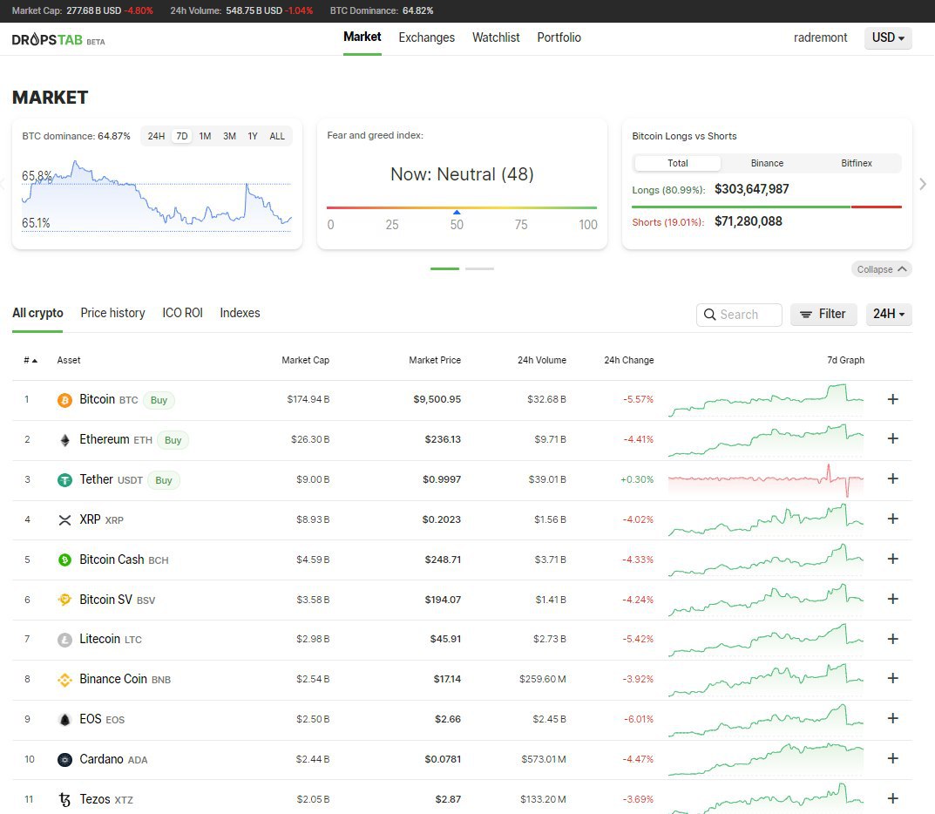Click the Buy button for Tether
This screenshot has height=814, width=935.
[164, 480]
